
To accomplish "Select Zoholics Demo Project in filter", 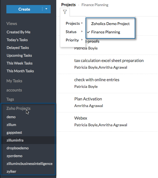I will 110,24.
